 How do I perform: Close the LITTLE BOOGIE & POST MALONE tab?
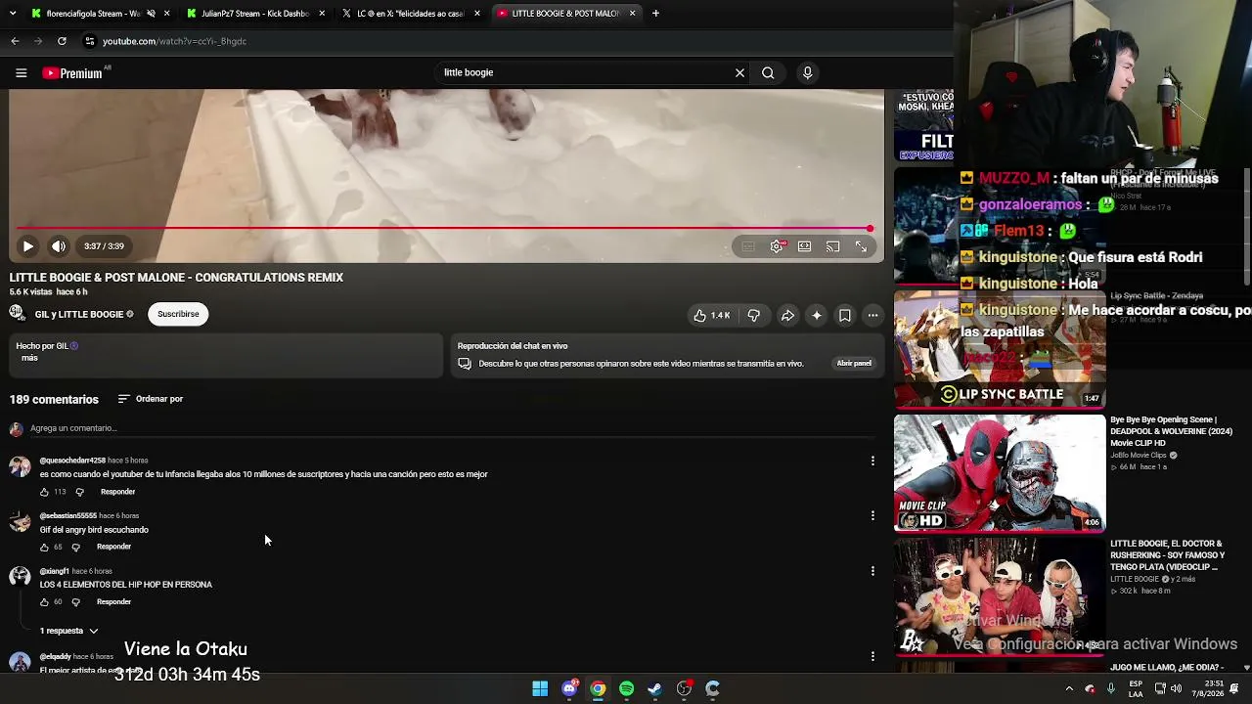tap(632, 14)
